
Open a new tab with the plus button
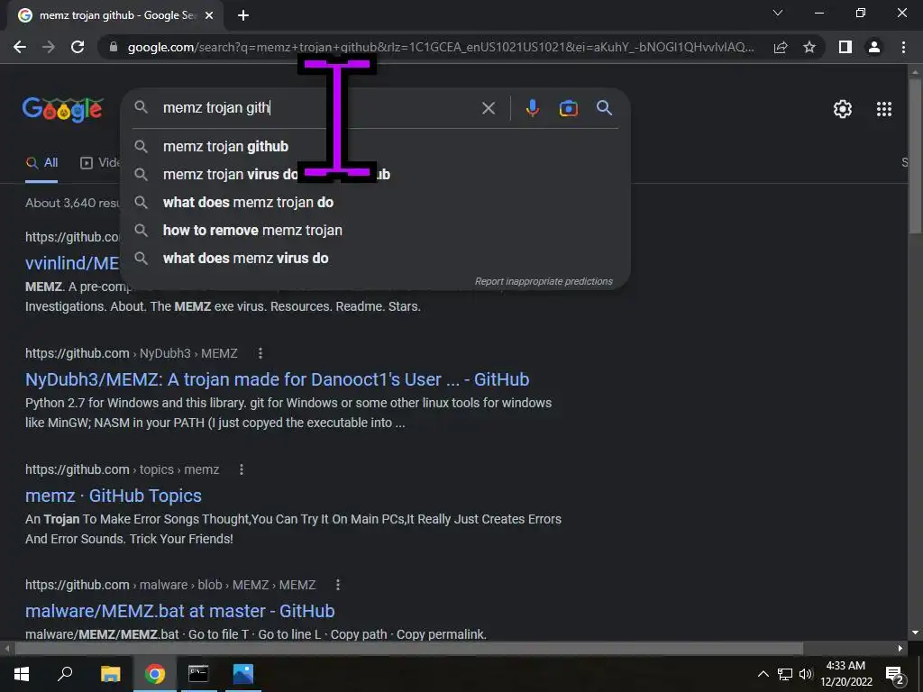click(x=243, y=16)
